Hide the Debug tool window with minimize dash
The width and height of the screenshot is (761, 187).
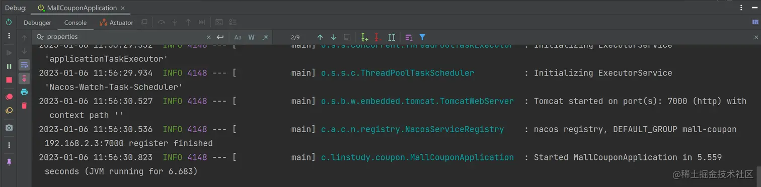(x=755, y=8)
